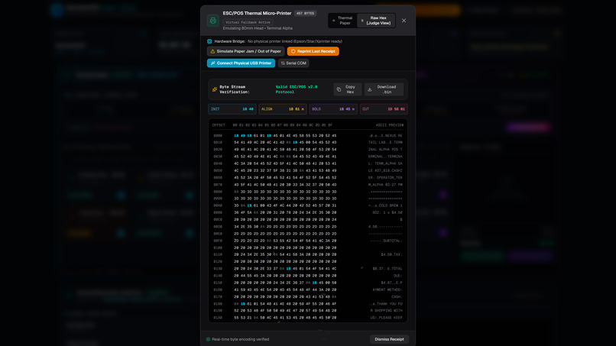Click ASCII preview 'ER: OPERATOR_TER'
Viewport: 616px width, 346px height.
(x=385, y=178)
